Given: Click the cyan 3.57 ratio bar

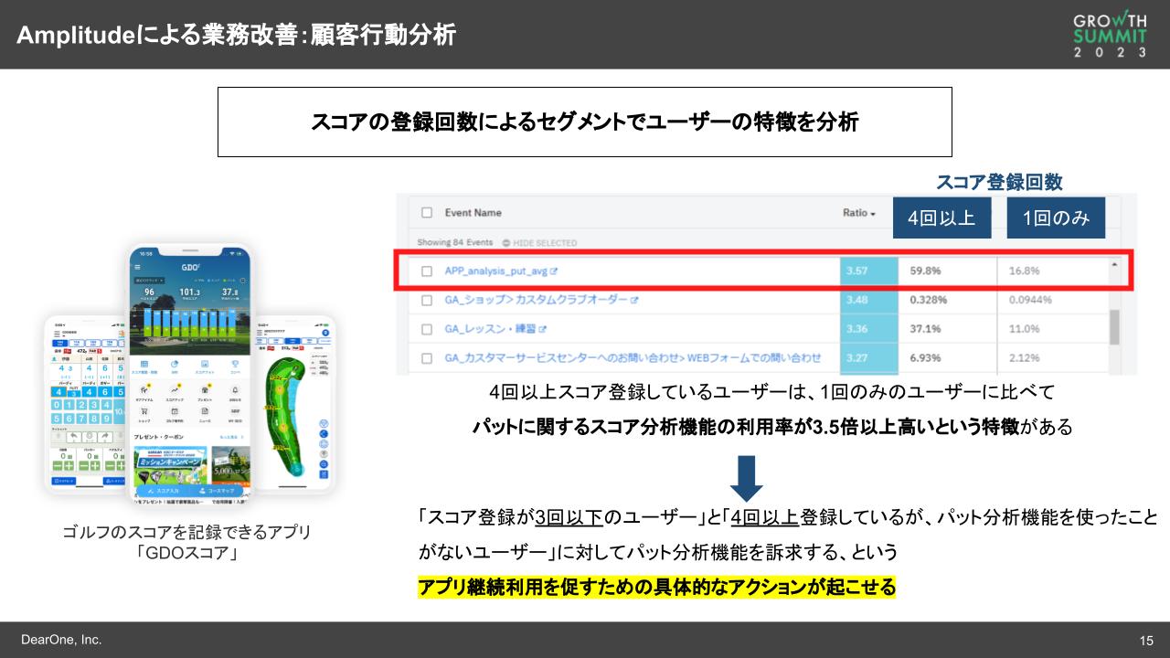Looking at the screenshot, I should [x=868, y=271].
